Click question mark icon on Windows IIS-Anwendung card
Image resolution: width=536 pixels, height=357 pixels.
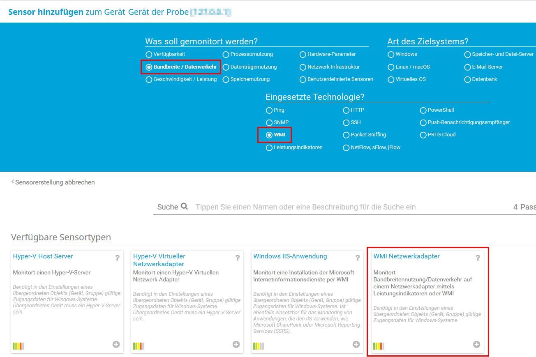357,258
